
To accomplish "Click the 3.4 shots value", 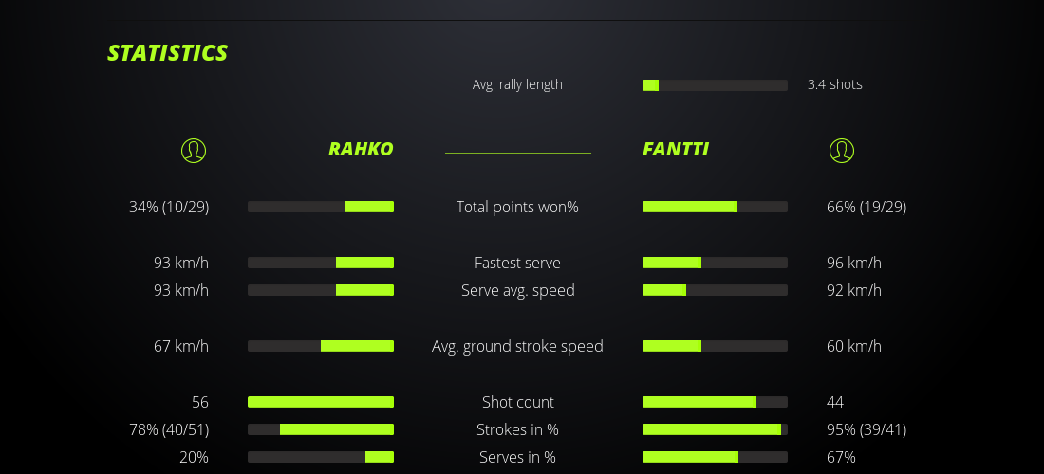I will tap(835, 84).
